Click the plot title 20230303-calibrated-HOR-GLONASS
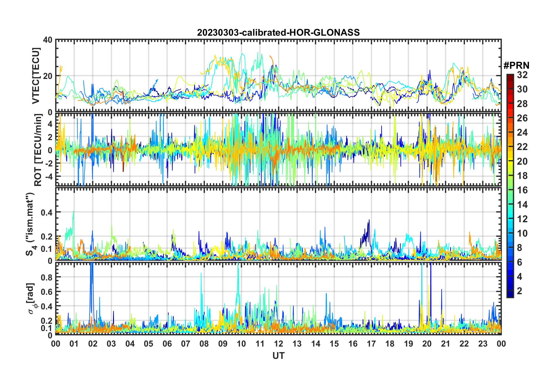The height and width of the screenshot is (372, 557). (x=278, y=32)
